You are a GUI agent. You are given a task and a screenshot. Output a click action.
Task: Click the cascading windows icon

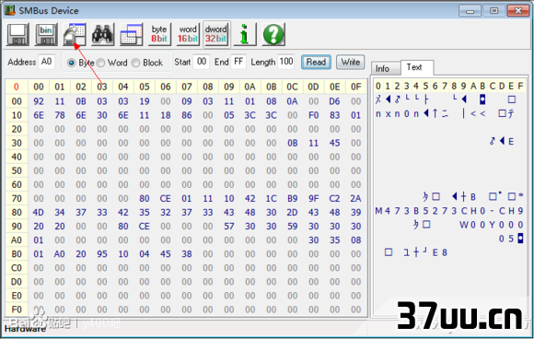tap(131, 34)
